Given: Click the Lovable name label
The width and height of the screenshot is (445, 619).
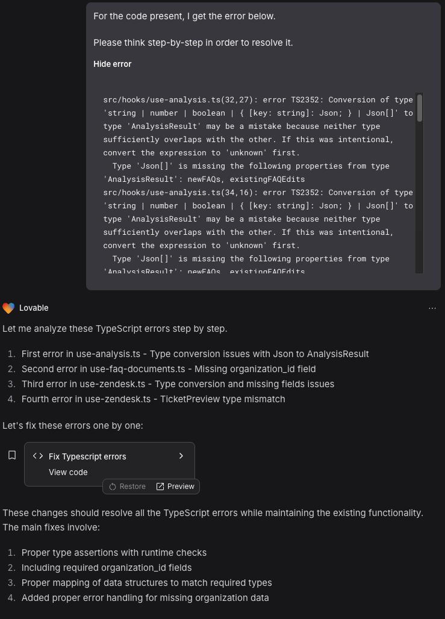Looking at the screenshot, I should tap(34, 308).
